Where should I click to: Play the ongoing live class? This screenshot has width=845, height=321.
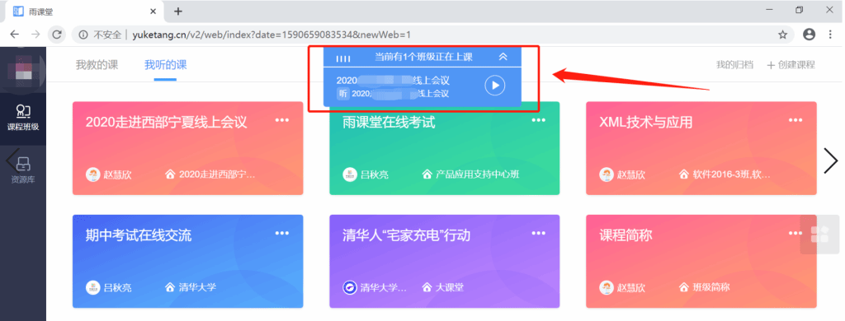click(x=495, y=86)
